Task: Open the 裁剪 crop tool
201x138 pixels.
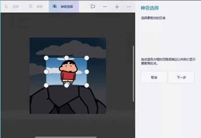Action: coord(36,6)
